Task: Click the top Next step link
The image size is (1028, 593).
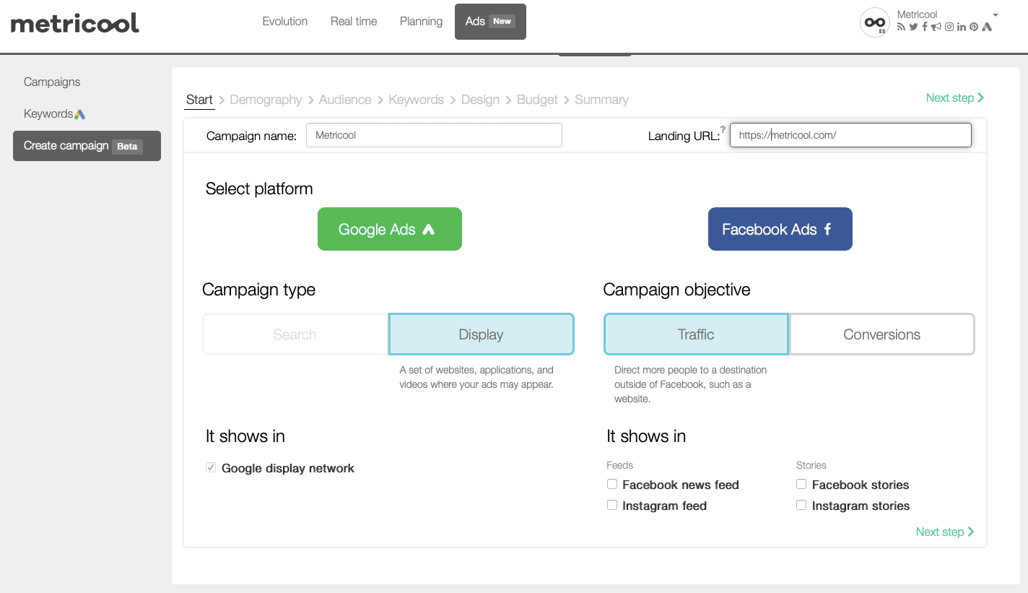Action: pos(955,98)
